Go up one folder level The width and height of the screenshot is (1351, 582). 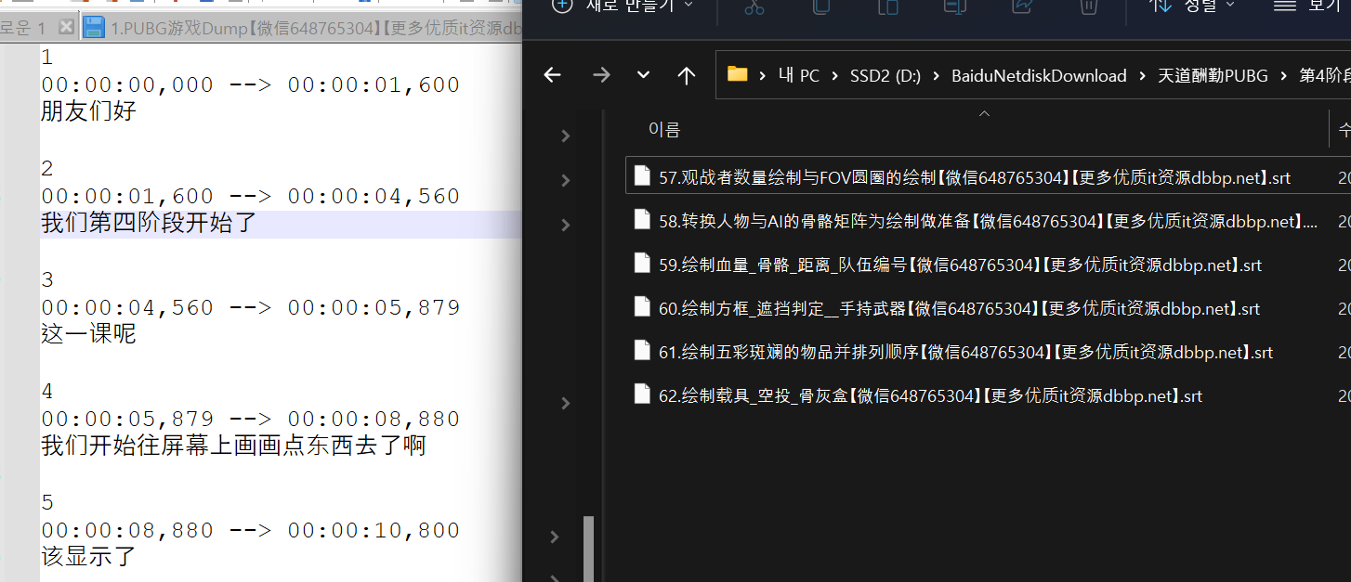687,75
